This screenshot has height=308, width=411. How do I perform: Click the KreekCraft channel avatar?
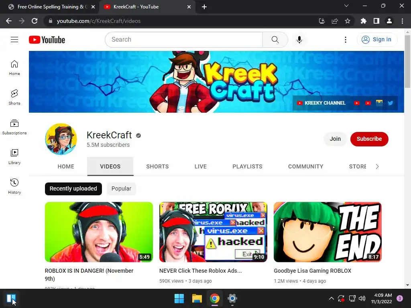tap(61, 139)
